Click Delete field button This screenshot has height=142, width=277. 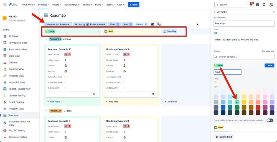[224, 137]
